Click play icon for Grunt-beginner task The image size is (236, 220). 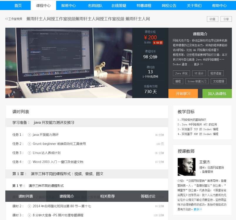[x=29, y=144]
